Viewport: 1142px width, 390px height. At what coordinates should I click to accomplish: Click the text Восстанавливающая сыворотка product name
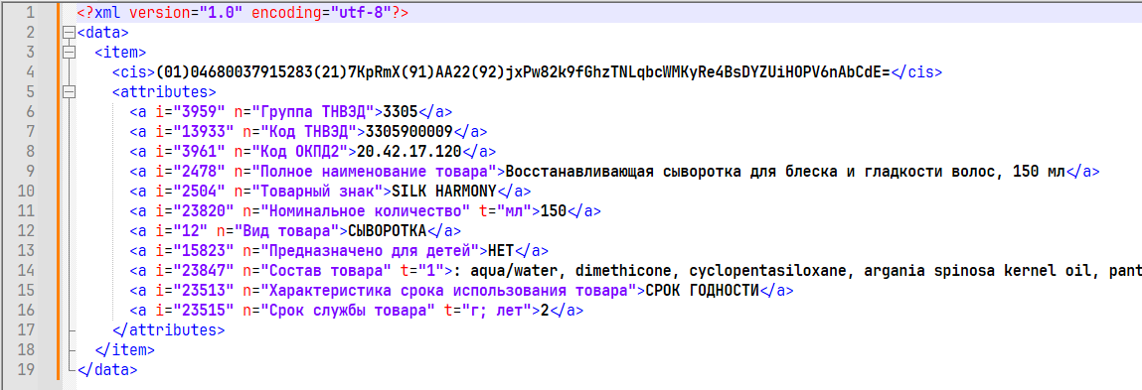(785, 171)
